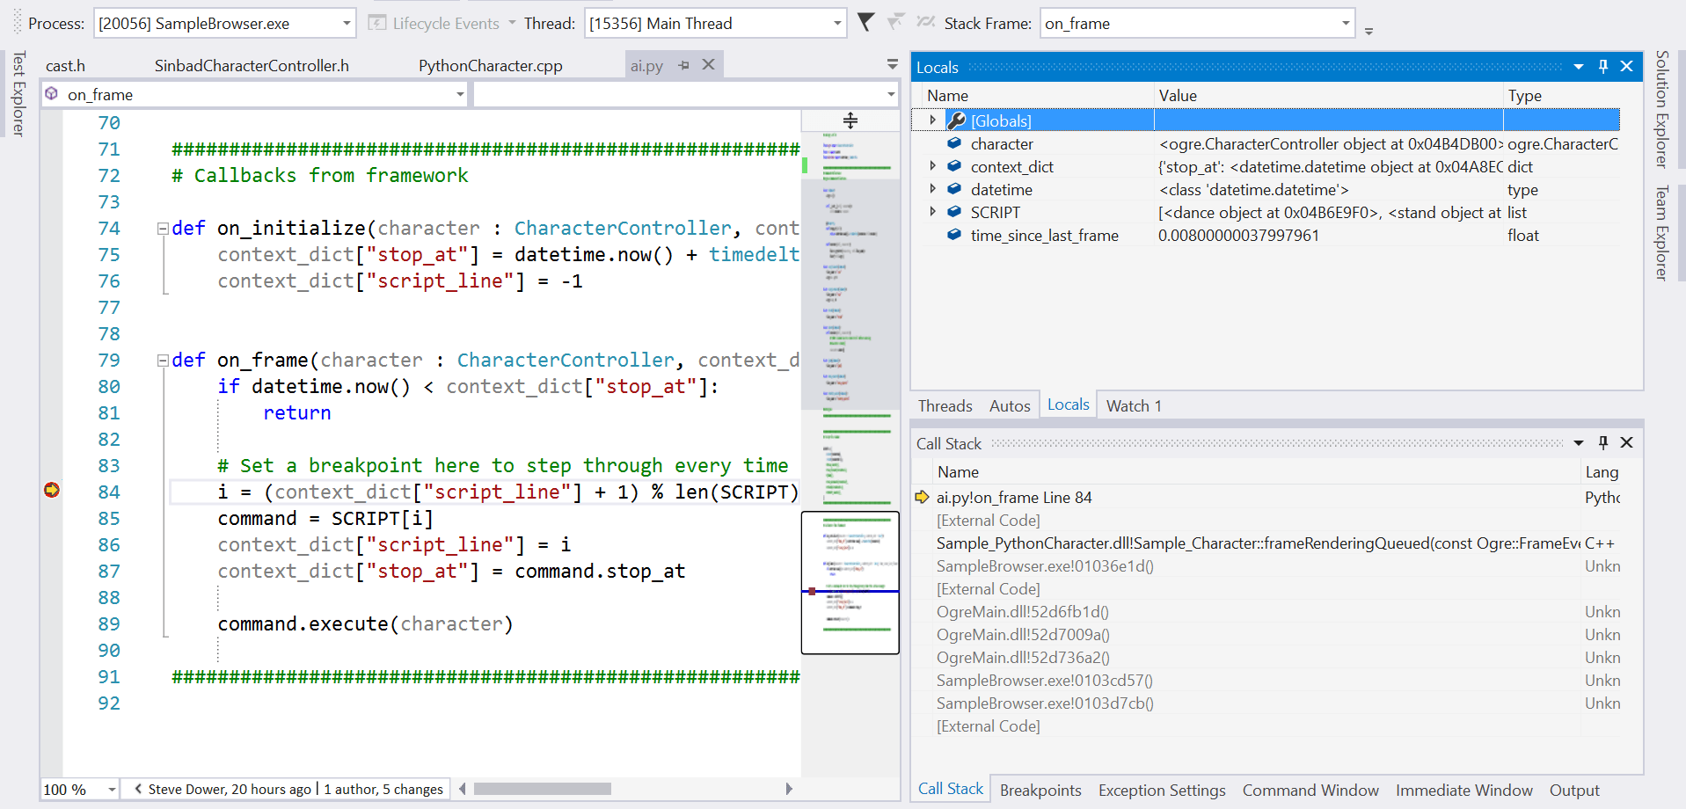Open the Solution Explorer side tab
The height and width of the screenshot is (809, 1686).
point(1661,106)
